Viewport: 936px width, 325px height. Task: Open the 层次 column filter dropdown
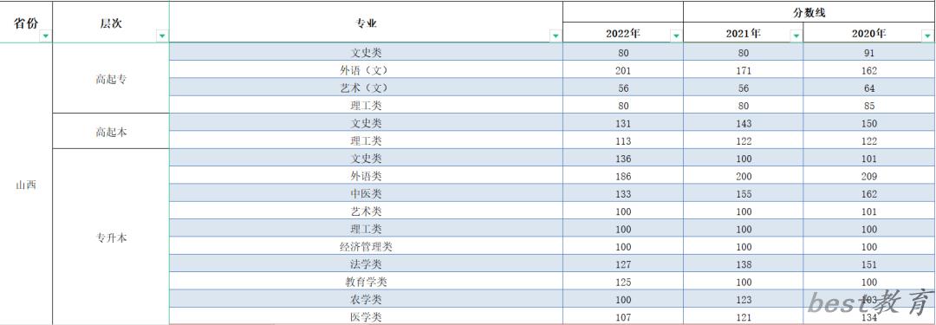[x=162, y=36]
